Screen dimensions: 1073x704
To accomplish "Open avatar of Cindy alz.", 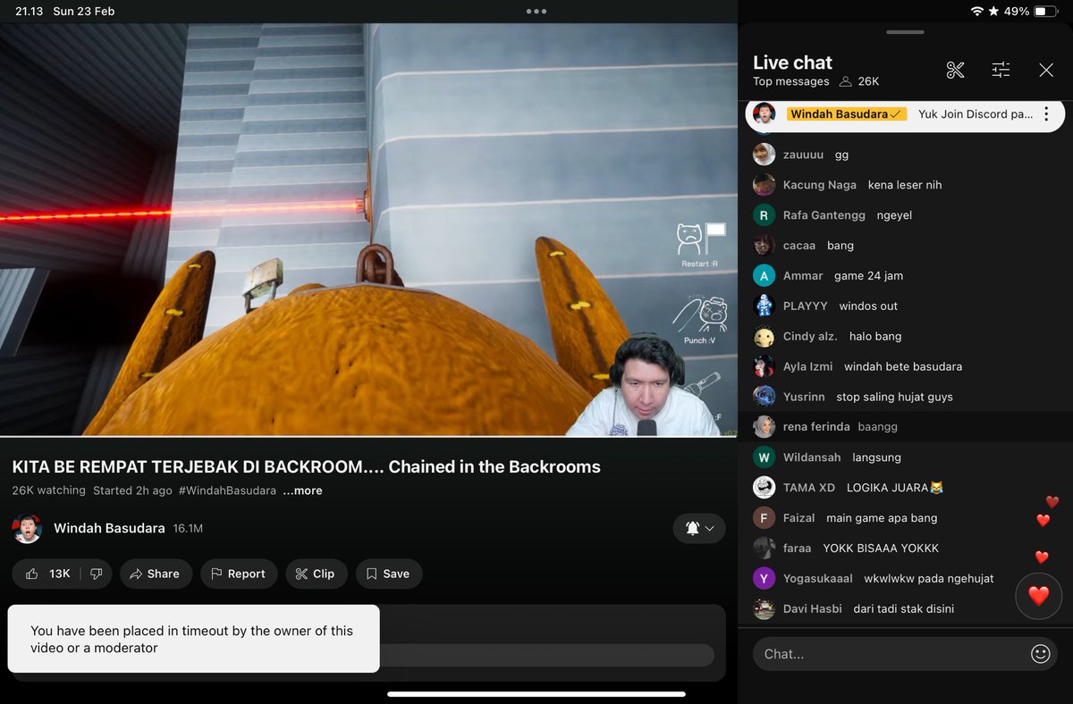I will (x=764, y=337).
